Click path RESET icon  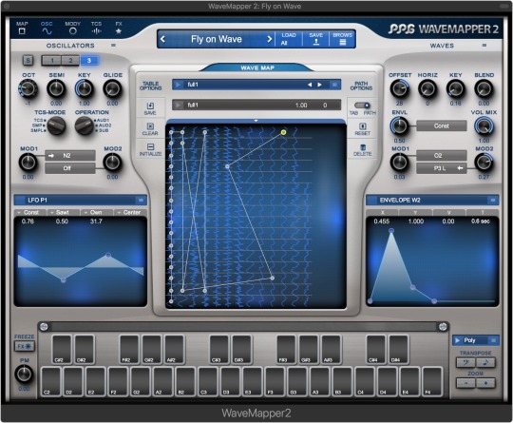[363, 126]
